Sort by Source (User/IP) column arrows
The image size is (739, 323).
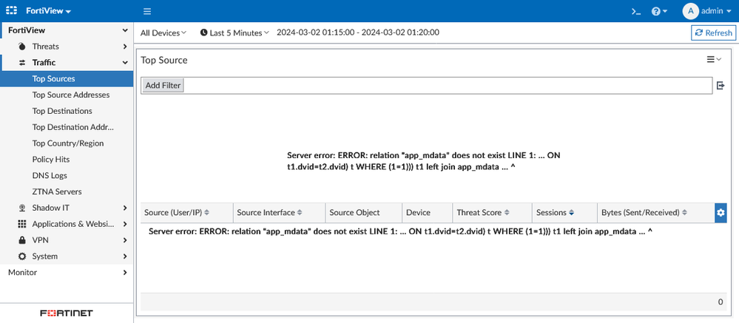point(206,213)
